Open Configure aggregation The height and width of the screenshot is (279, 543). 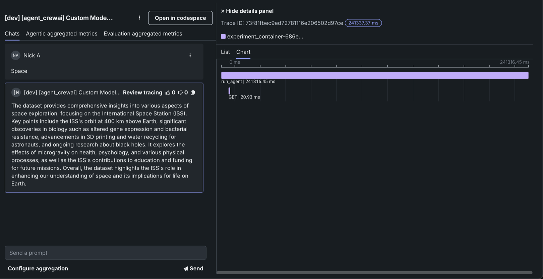click(38, 269)
